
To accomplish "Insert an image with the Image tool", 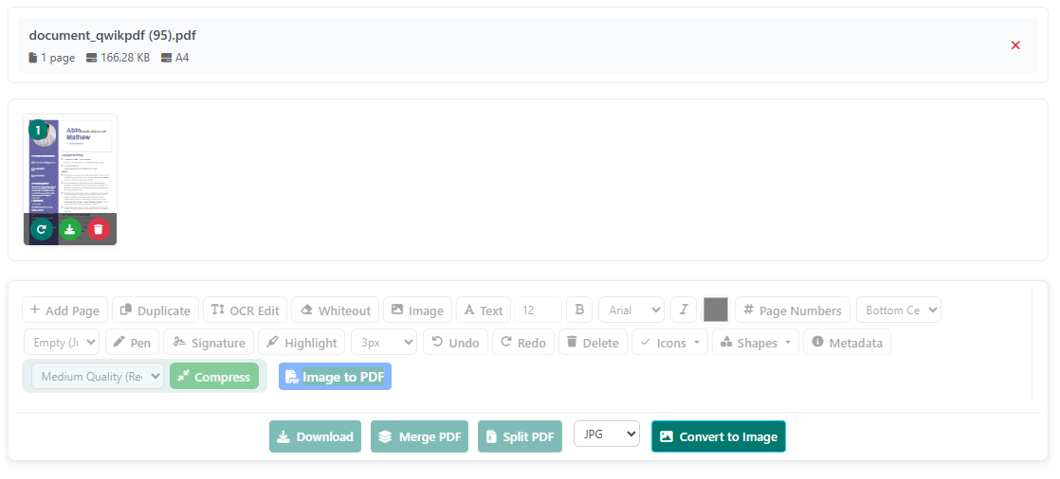I will [418, 310].
